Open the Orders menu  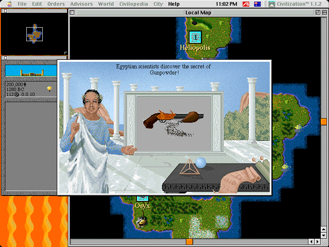pyautogui.click(x=56, y=4)
